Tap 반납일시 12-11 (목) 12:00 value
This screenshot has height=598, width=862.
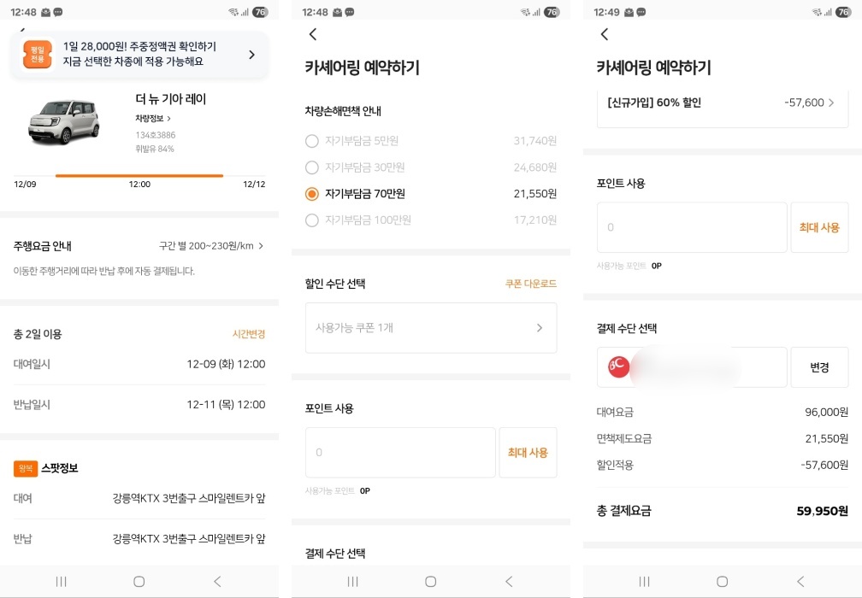[226, 405]
